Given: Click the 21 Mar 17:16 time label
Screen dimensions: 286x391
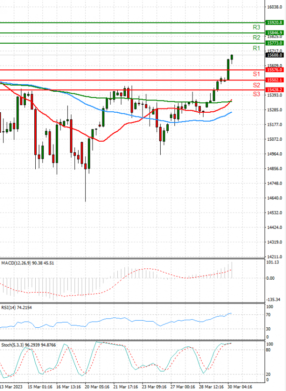Looking at the screenshot, I should 126,387.
